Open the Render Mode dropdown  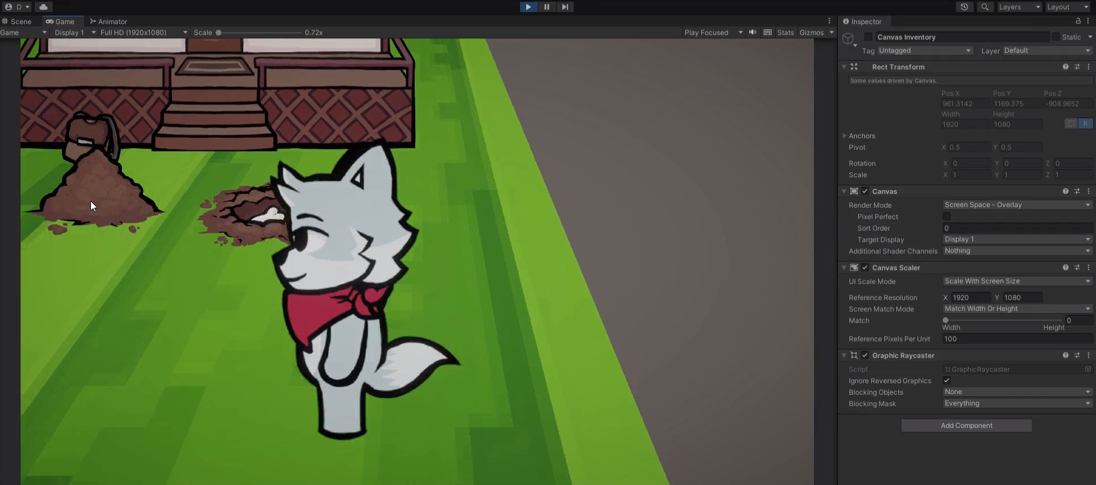[x=1017, y=205]
